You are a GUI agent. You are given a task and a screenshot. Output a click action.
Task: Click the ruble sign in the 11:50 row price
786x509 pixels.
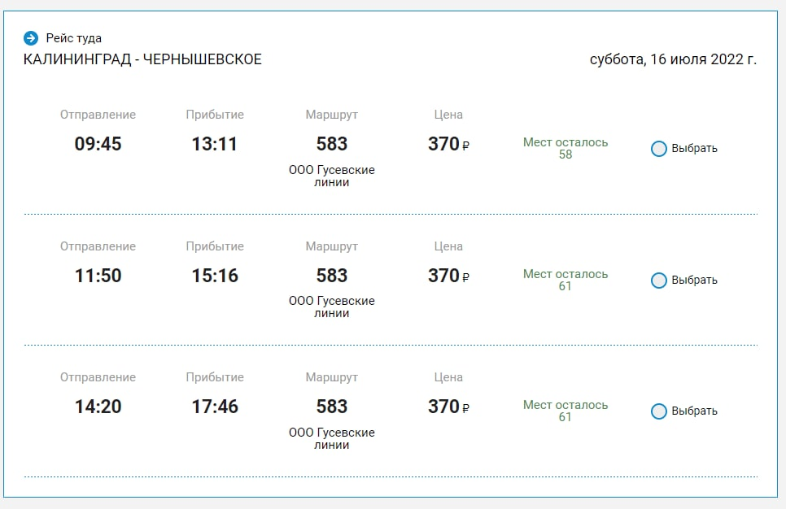(466, 278)
